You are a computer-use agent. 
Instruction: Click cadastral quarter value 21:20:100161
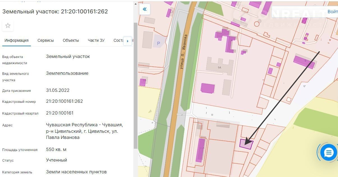60,113
